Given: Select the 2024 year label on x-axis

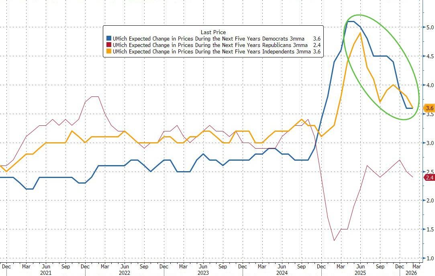Looking at the screenshot, I should [281, 272].
